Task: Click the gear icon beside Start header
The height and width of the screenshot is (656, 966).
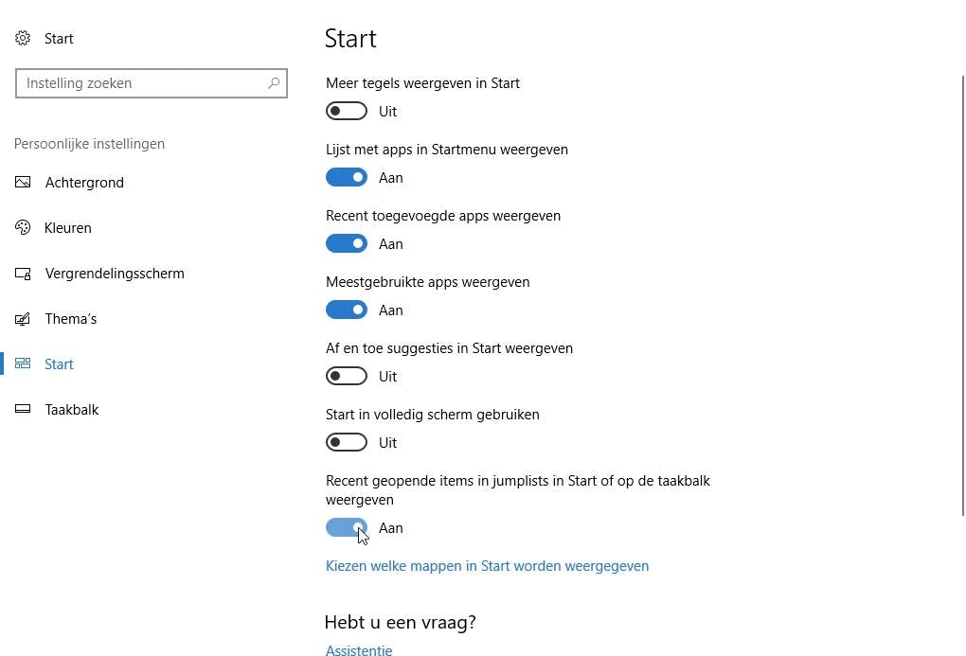Action: (x=23, y=39)
